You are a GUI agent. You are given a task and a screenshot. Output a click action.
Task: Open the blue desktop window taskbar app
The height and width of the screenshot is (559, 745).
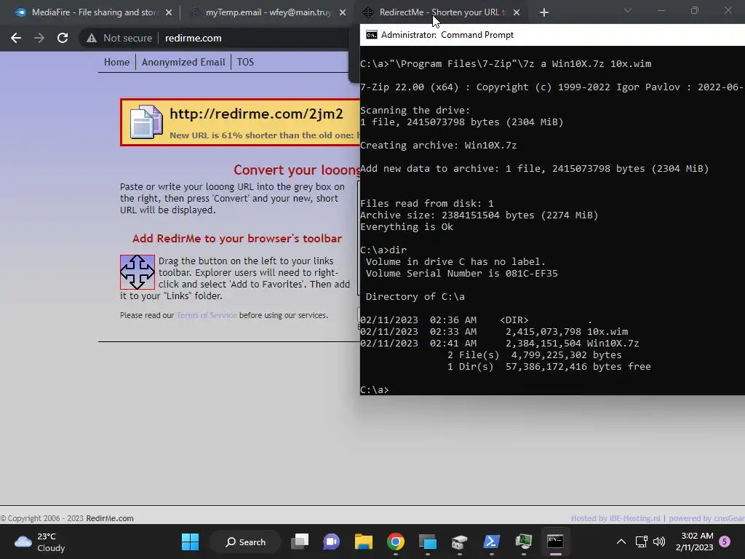[428, 542]
